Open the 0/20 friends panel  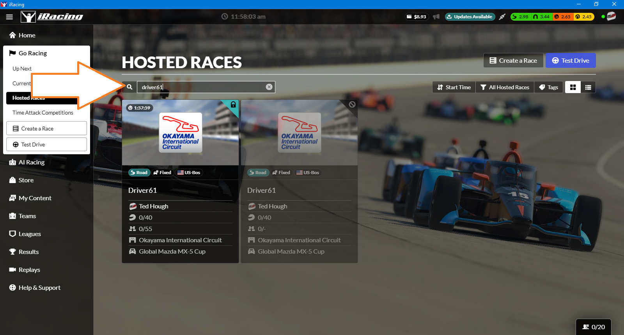click(x=594, y=327)
